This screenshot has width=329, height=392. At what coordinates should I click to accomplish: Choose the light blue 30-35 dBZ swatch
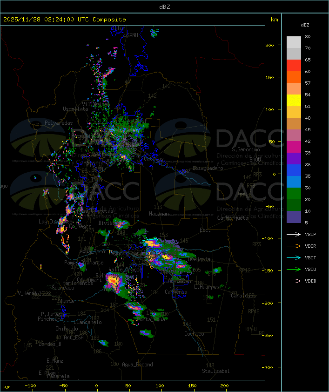coord(294,182)
